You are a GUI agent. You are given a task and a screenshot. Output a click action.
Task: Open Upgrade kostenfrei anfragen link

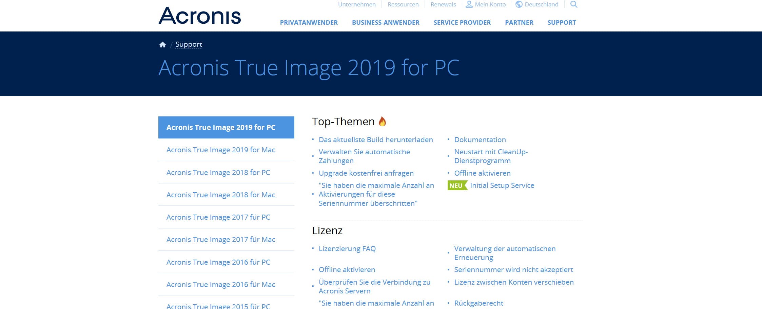(x=366, y=173)
